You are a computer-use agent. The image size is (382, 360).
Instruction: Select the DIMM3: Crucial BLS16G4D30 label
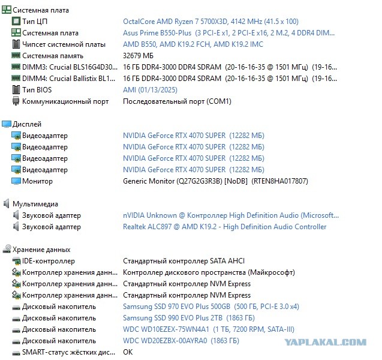pyautogui.click(x=70, y=67)
